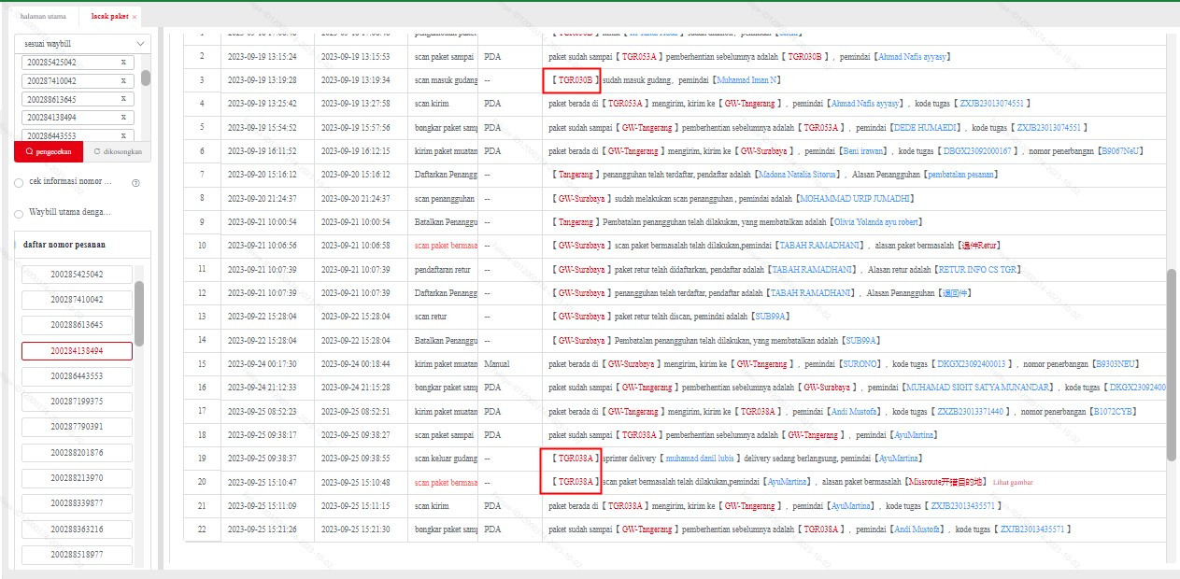Open the sesuai waybill dropdown
This screenshot has width=1180, height=579.
(x=82, y=44)
